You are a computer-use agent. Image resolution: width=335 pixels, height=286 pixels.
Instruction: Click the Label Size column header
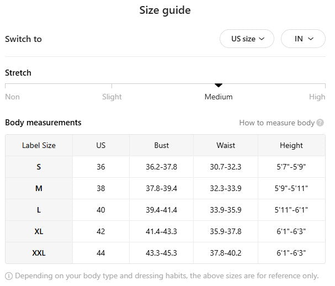[39, 145]
